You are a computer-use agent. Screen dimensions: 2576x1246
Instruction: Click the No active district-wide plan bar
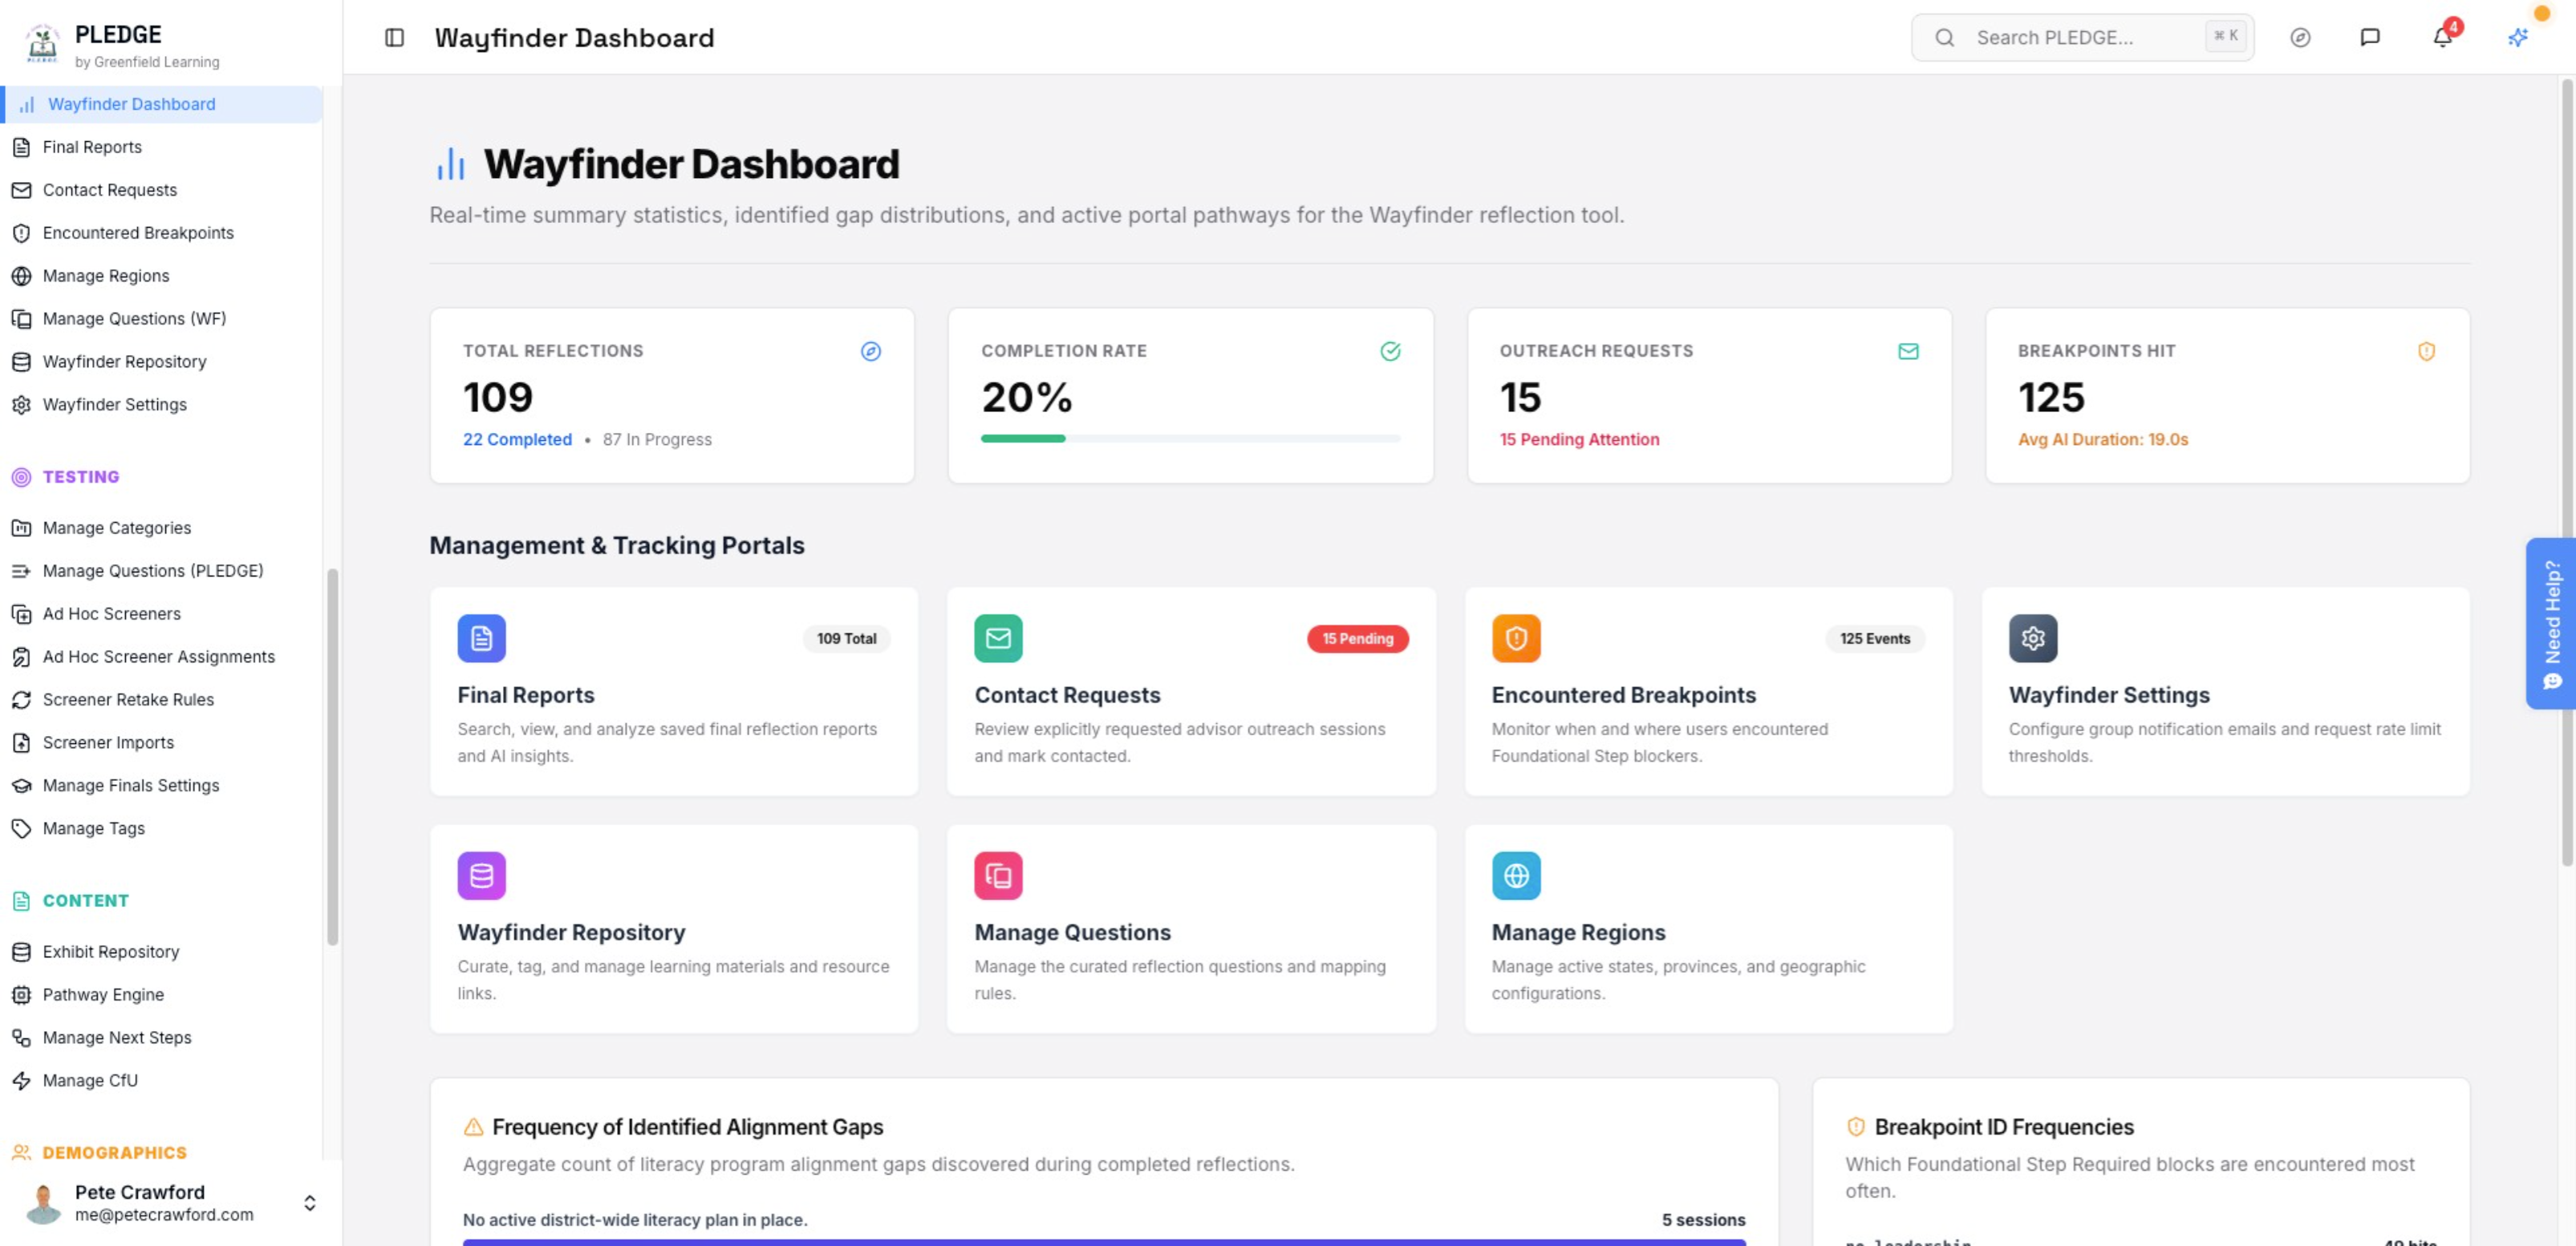pyautogui.click(x=1104, y=1242)
